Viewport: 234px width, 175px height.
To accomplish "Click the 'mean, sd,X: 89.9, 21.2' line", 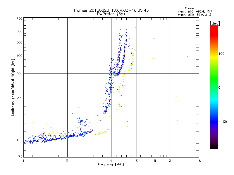I will coord(195,15).
